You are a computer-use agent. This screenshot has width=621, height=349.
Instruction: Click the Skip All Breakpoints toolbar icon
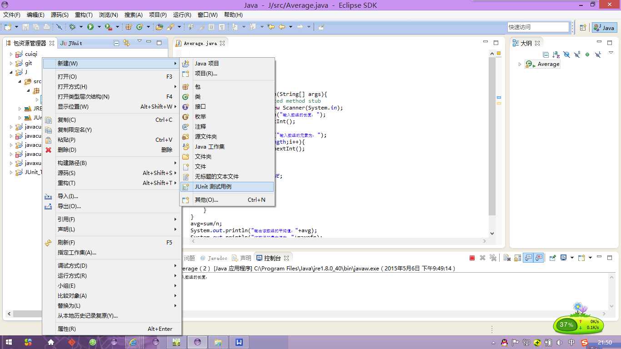coord(59,27)
